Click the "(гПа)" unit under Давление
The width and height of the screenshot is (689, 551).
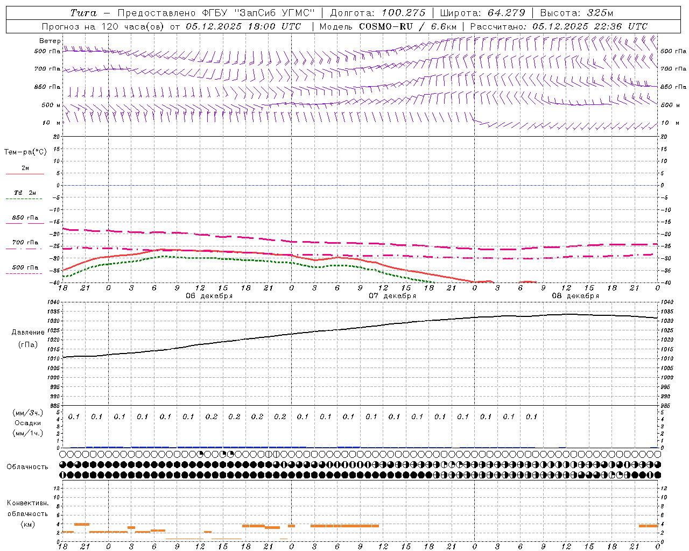tap(28, 345)
